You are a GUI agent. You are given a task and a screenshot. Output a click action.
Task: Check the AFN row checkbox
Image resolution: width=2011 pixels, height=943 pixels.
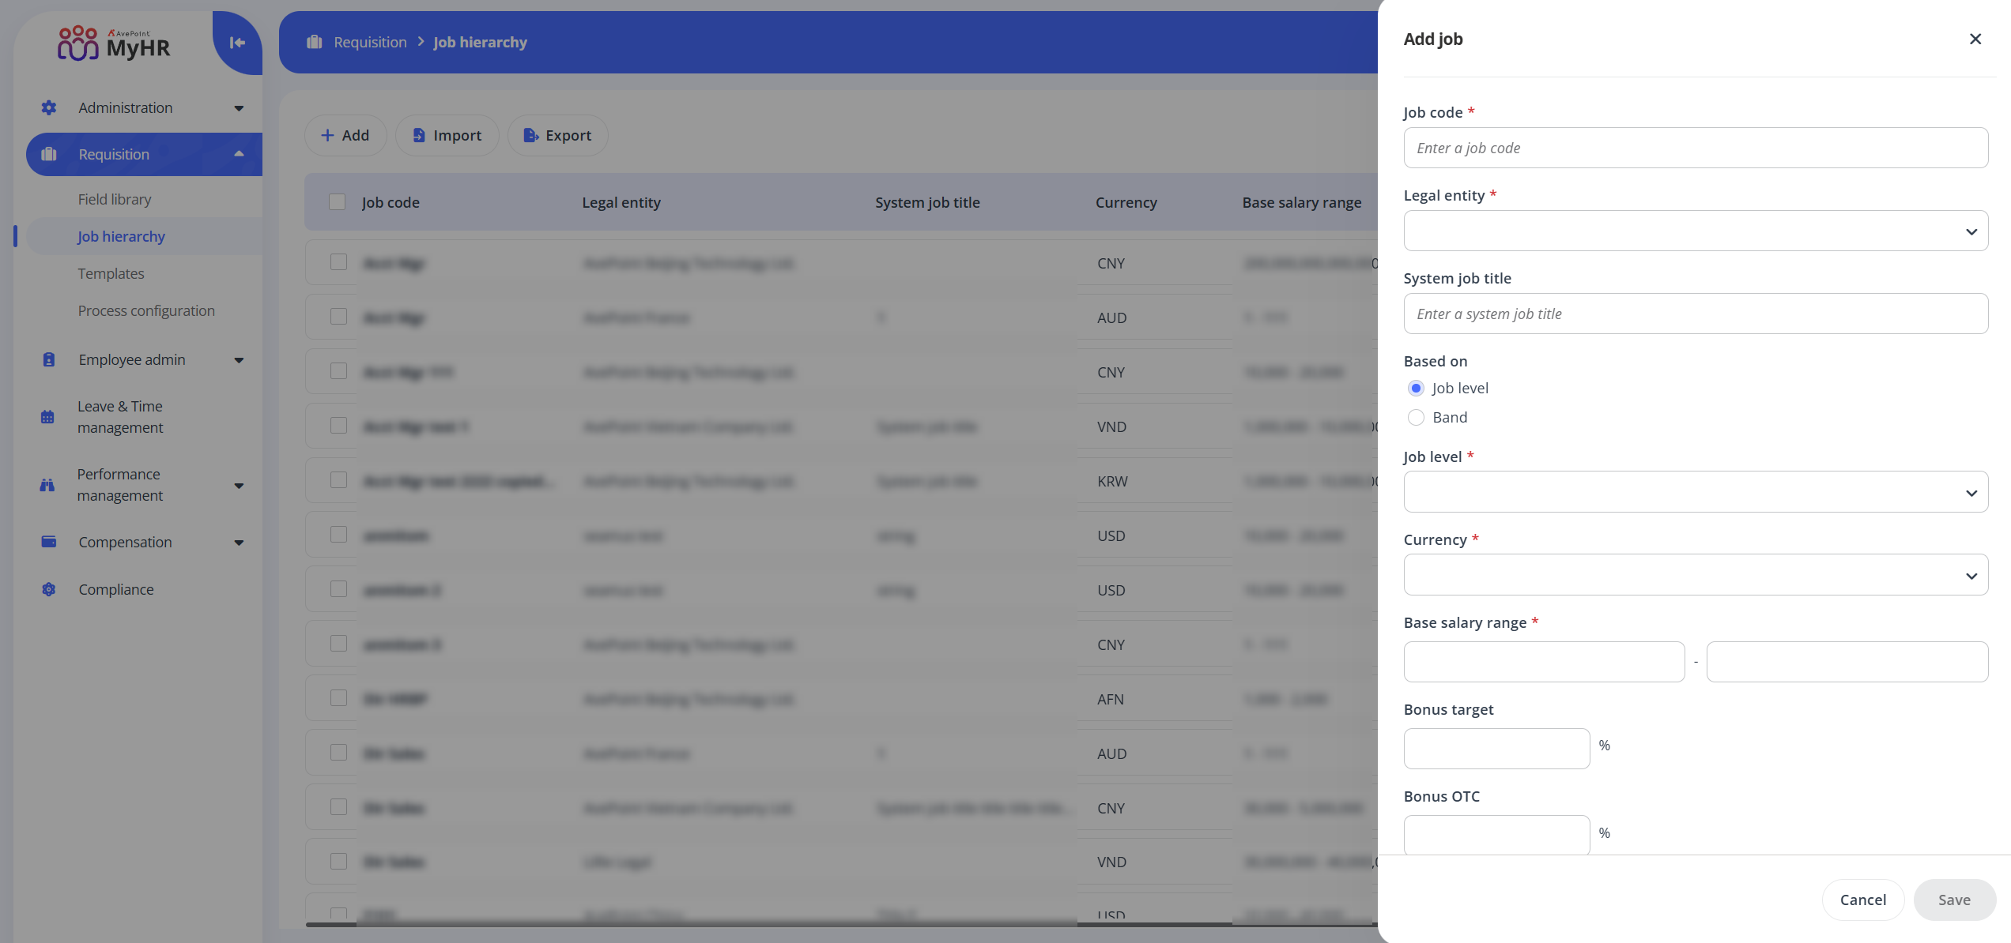pyautogui.click(x=338, y=698)
